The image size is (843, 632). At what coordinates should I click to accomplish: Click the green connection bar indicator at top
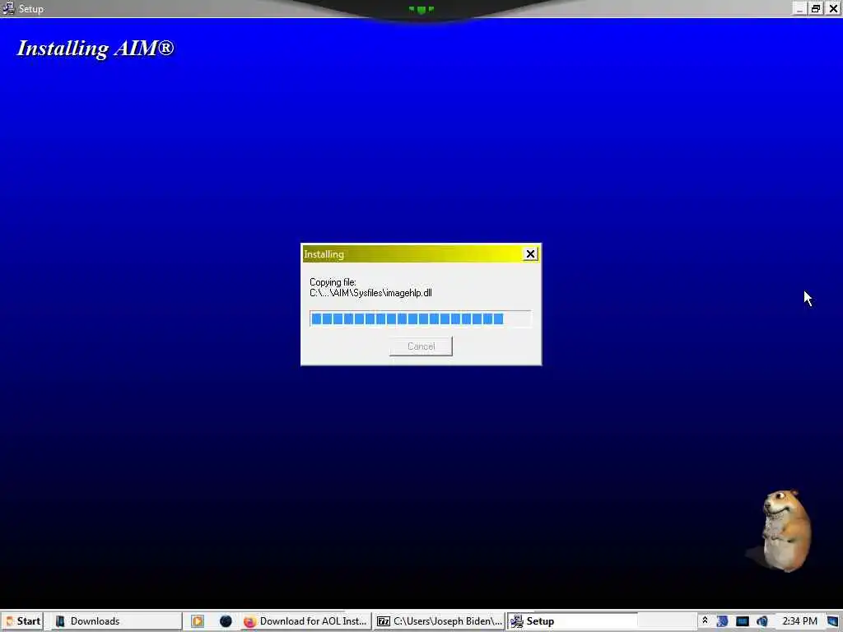coord(421,9)
